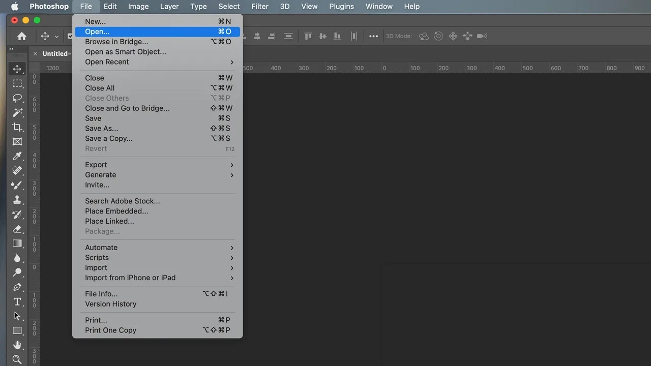The image size is (651, 366).
Task: Select the Rectangle shape tool
Action: [17, 330]
